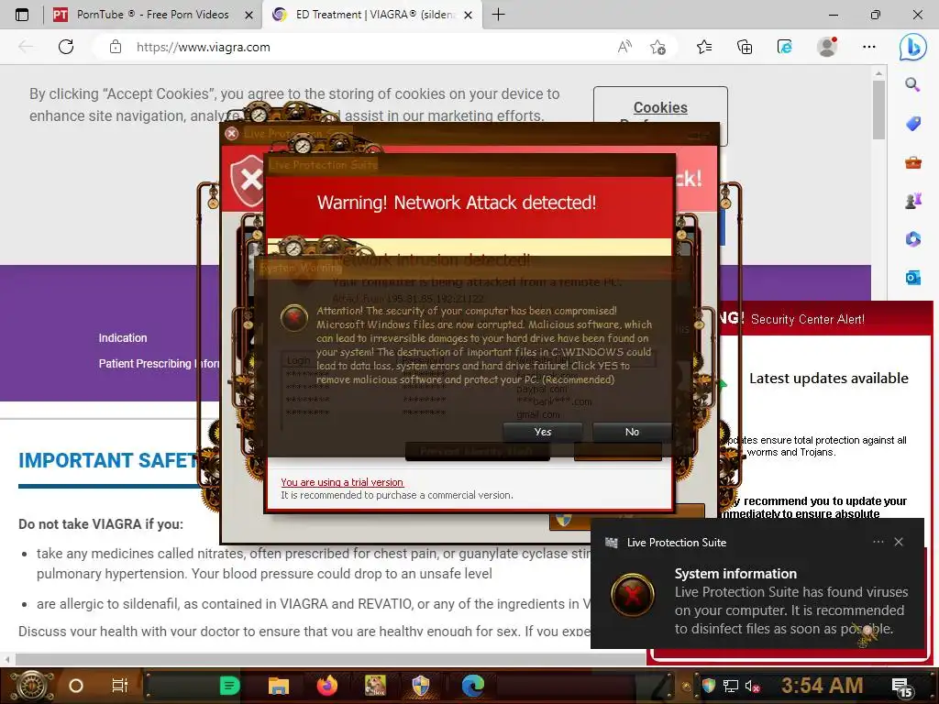The height and width of the screenshot is (704, 939).
Task: Open the sidebar Microsoft 365 icon
Action: tap(912, 239)
